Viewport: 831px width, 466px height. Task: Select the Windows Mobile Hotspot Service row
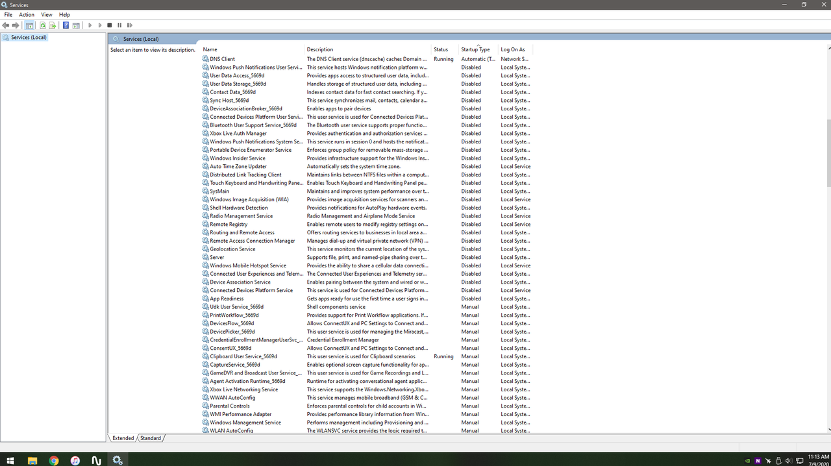(x=367, y=265)
